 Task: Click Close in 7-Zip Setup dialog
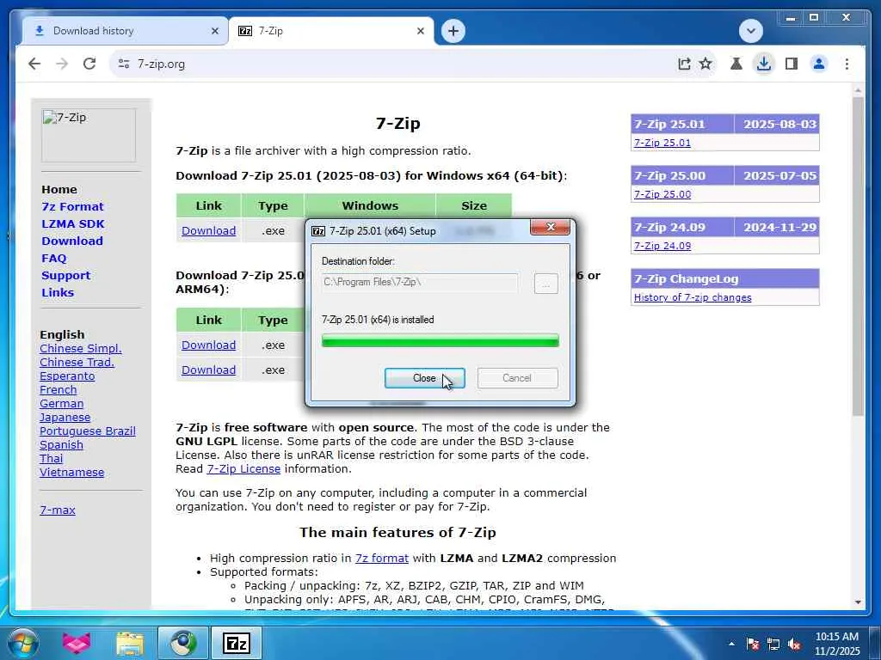(424, 378)
